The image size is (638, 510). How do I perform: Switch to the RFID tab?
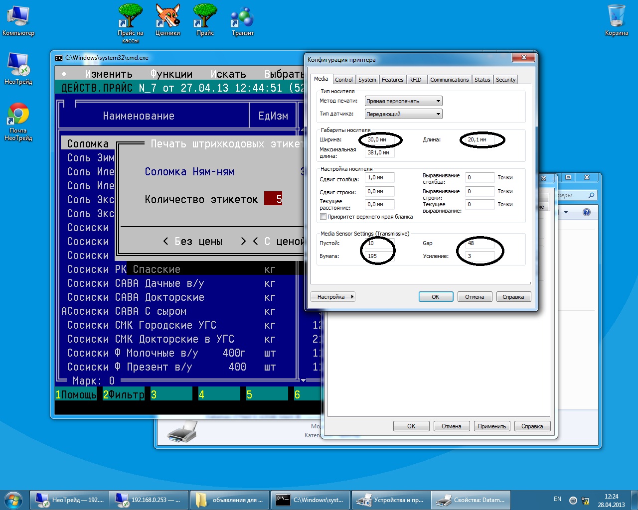(x=415, y=80)
